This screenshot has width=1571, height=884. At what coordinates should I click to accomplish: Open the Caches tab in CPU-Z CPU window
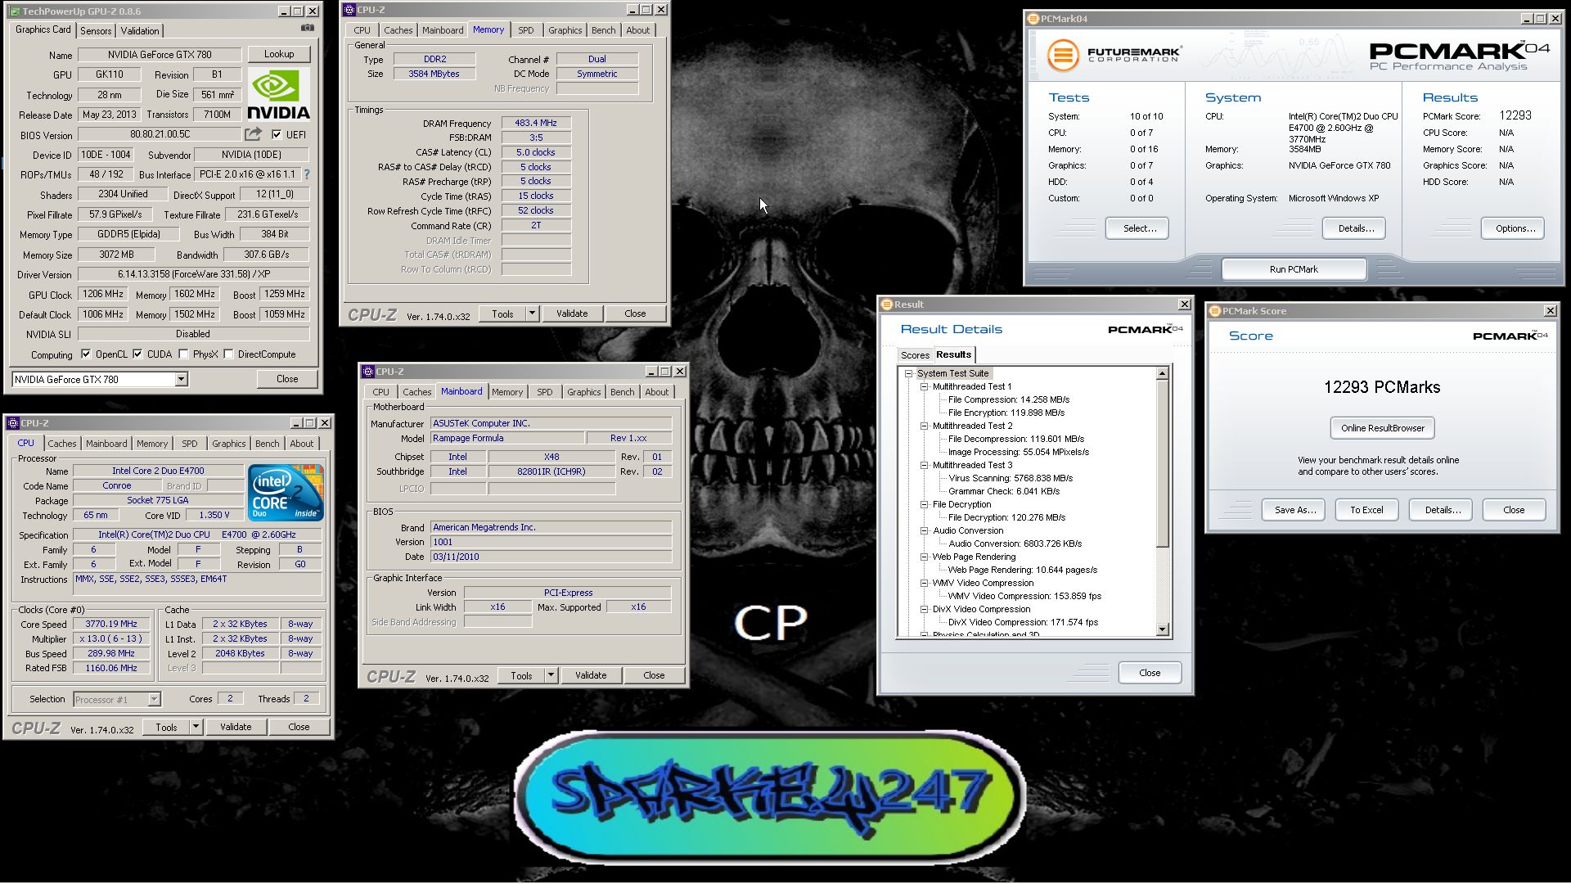pyautogui.click(x=62, y=444)
